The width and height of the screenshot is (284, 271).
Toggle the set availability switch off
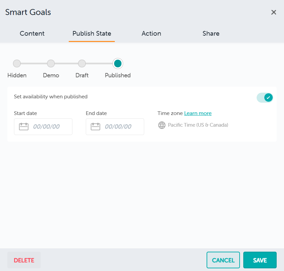(265, 97)
